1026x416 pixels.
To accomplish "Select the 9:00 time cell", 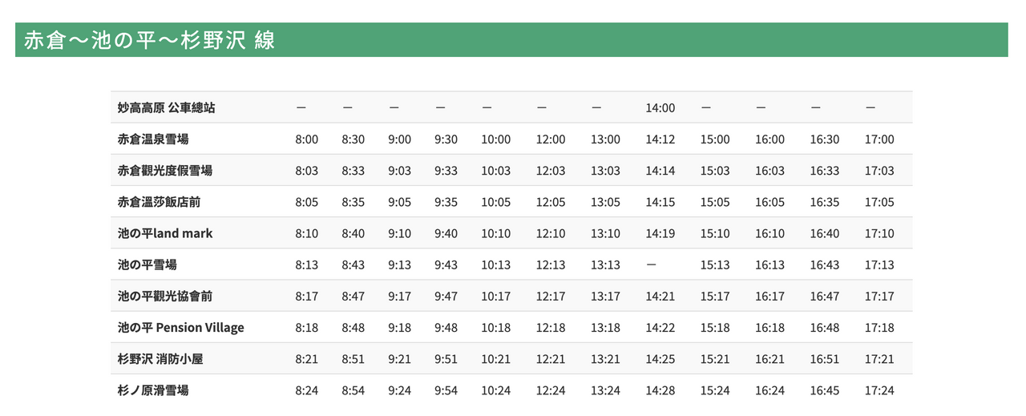I will click(399, 139).
